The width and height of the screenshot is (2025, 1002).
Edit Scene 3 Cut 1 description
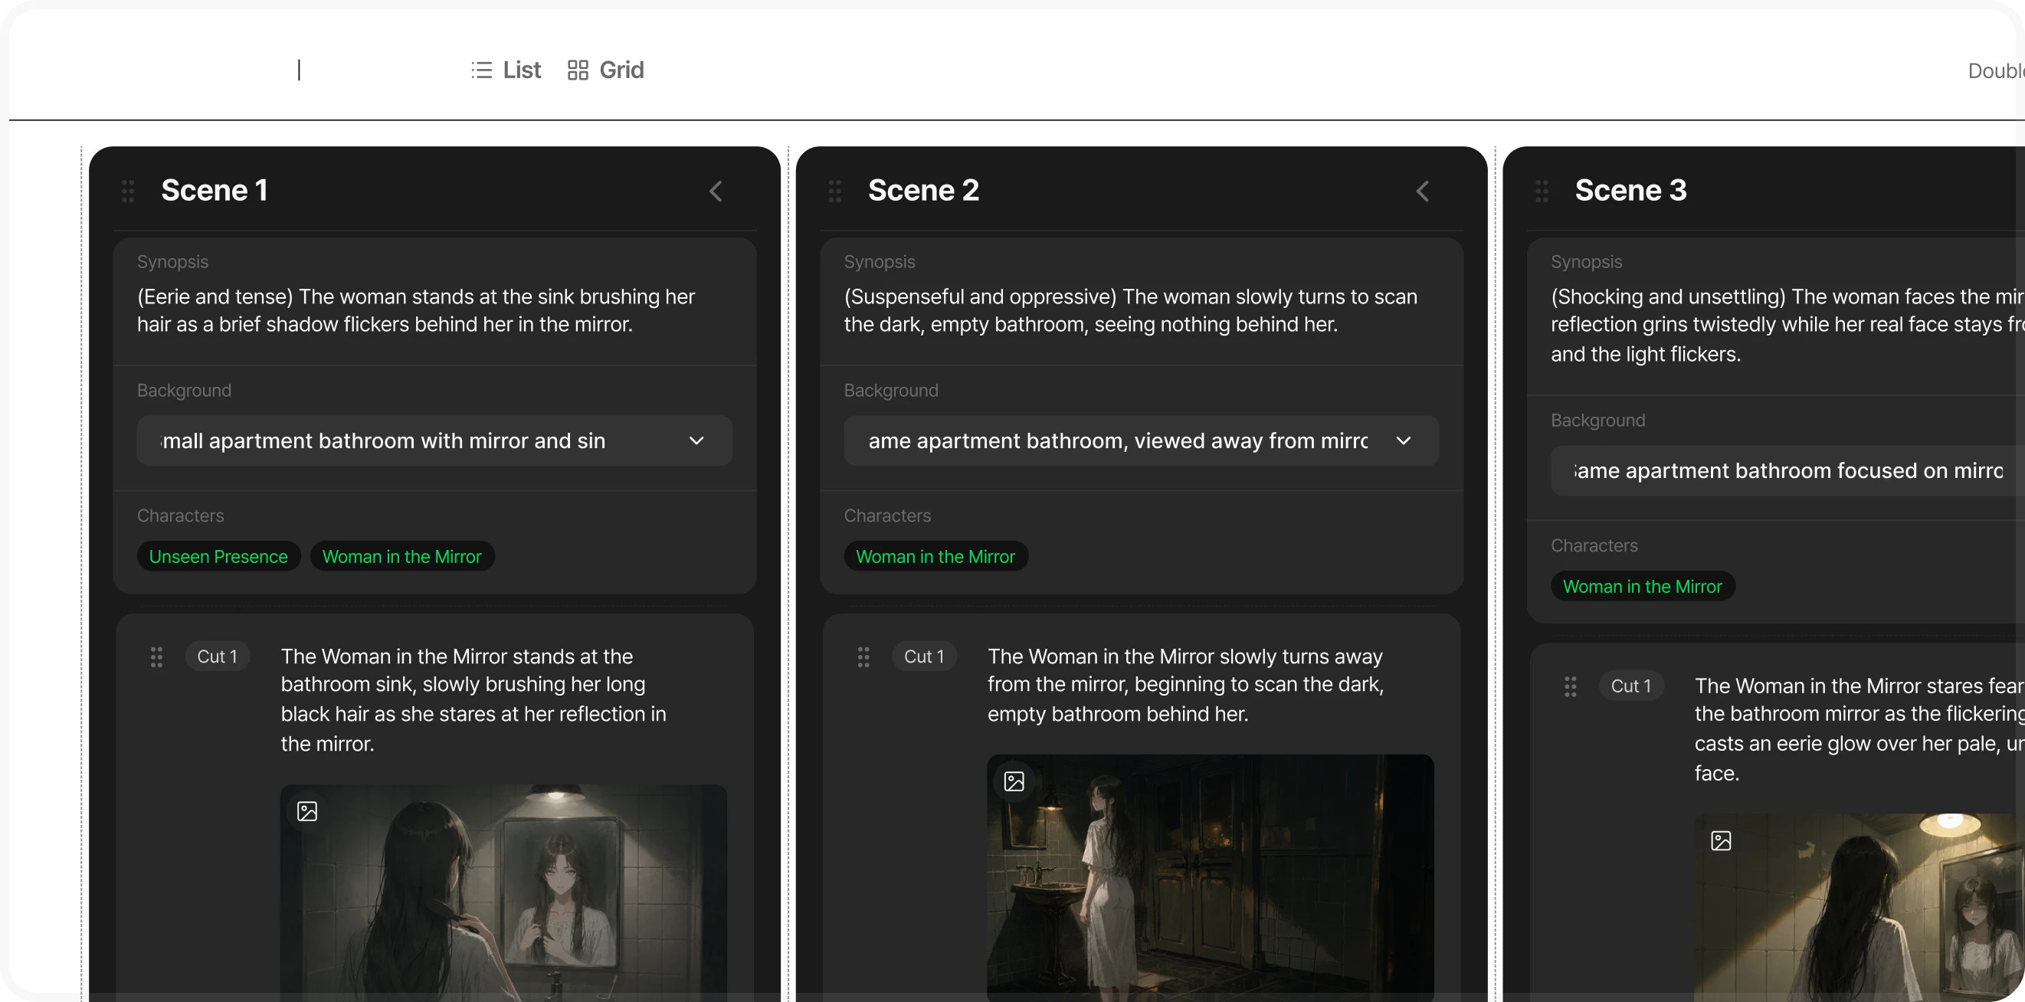1860,729
